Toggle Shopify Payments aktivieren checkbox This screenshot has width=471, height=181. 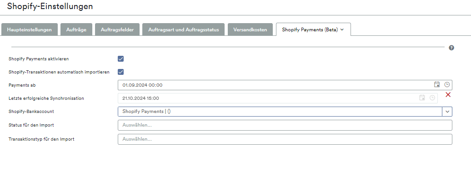click(121, 59)
